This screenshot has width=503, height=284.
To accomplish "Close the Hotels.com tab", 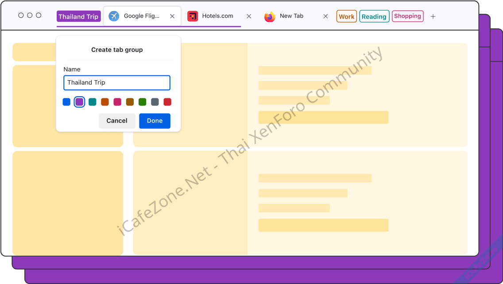I will (x=249, y=16).
